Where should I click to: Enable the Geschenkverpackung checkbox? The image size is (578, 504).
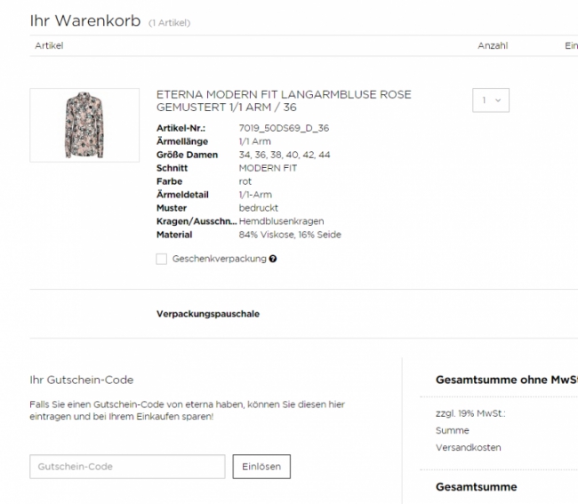coord(162,259)
